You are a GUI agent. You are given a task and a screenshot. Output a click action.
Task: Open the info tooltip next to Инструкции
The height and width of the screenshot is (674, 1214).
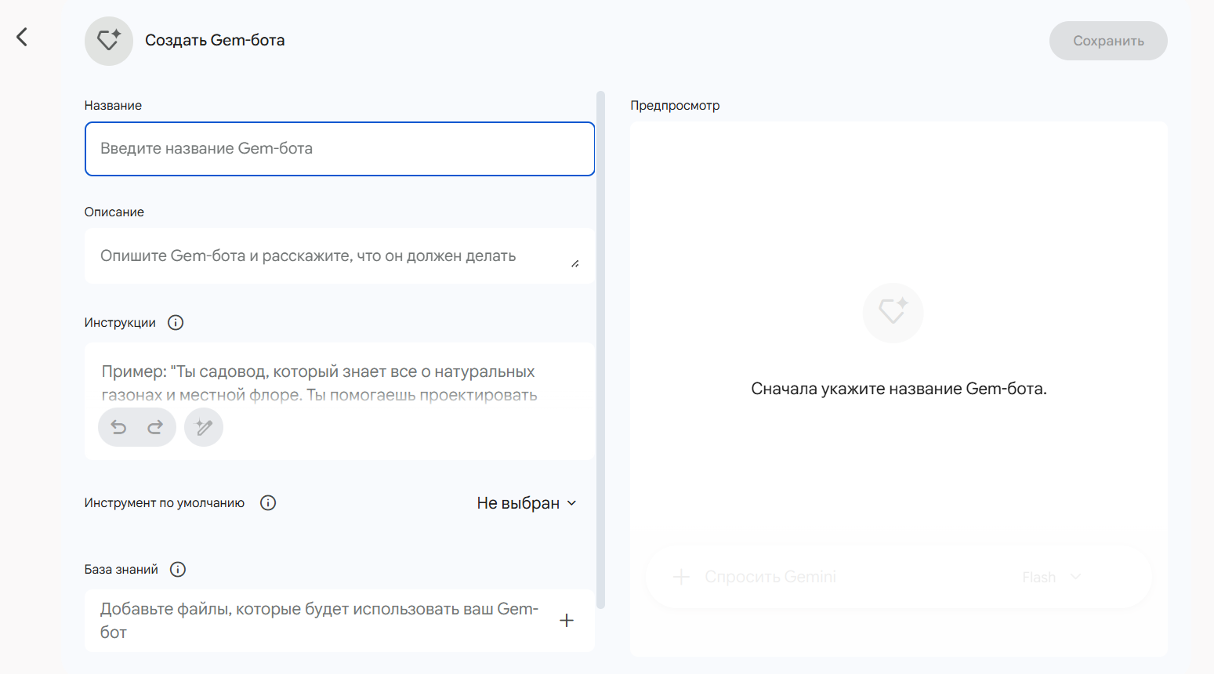point(176,323)
